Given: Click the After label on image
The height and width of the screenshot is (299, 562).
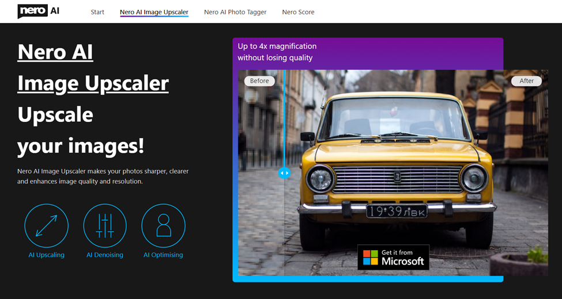Looking at the screenshot, I should [526, 81].
